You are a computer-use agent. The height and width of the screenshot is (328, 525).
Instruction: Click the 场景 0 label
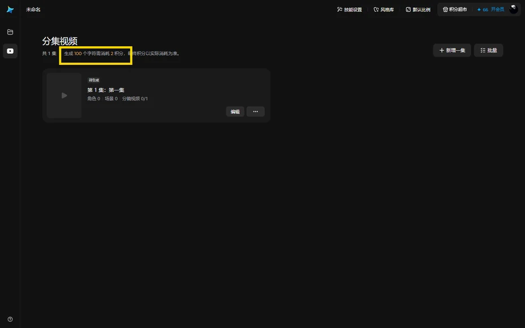(x=111, y=99)
